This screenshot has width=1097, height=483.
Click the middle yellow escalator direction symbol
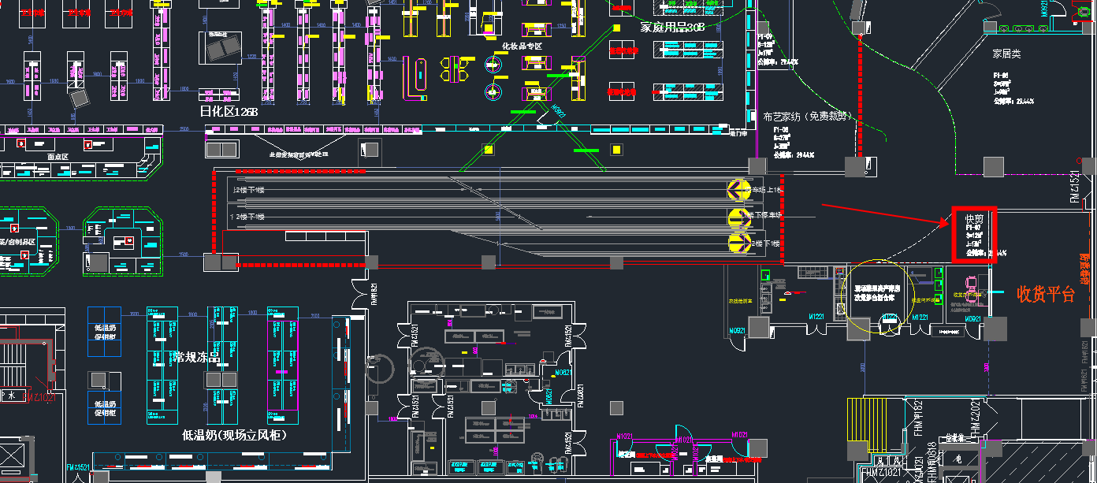coord(738,216)
